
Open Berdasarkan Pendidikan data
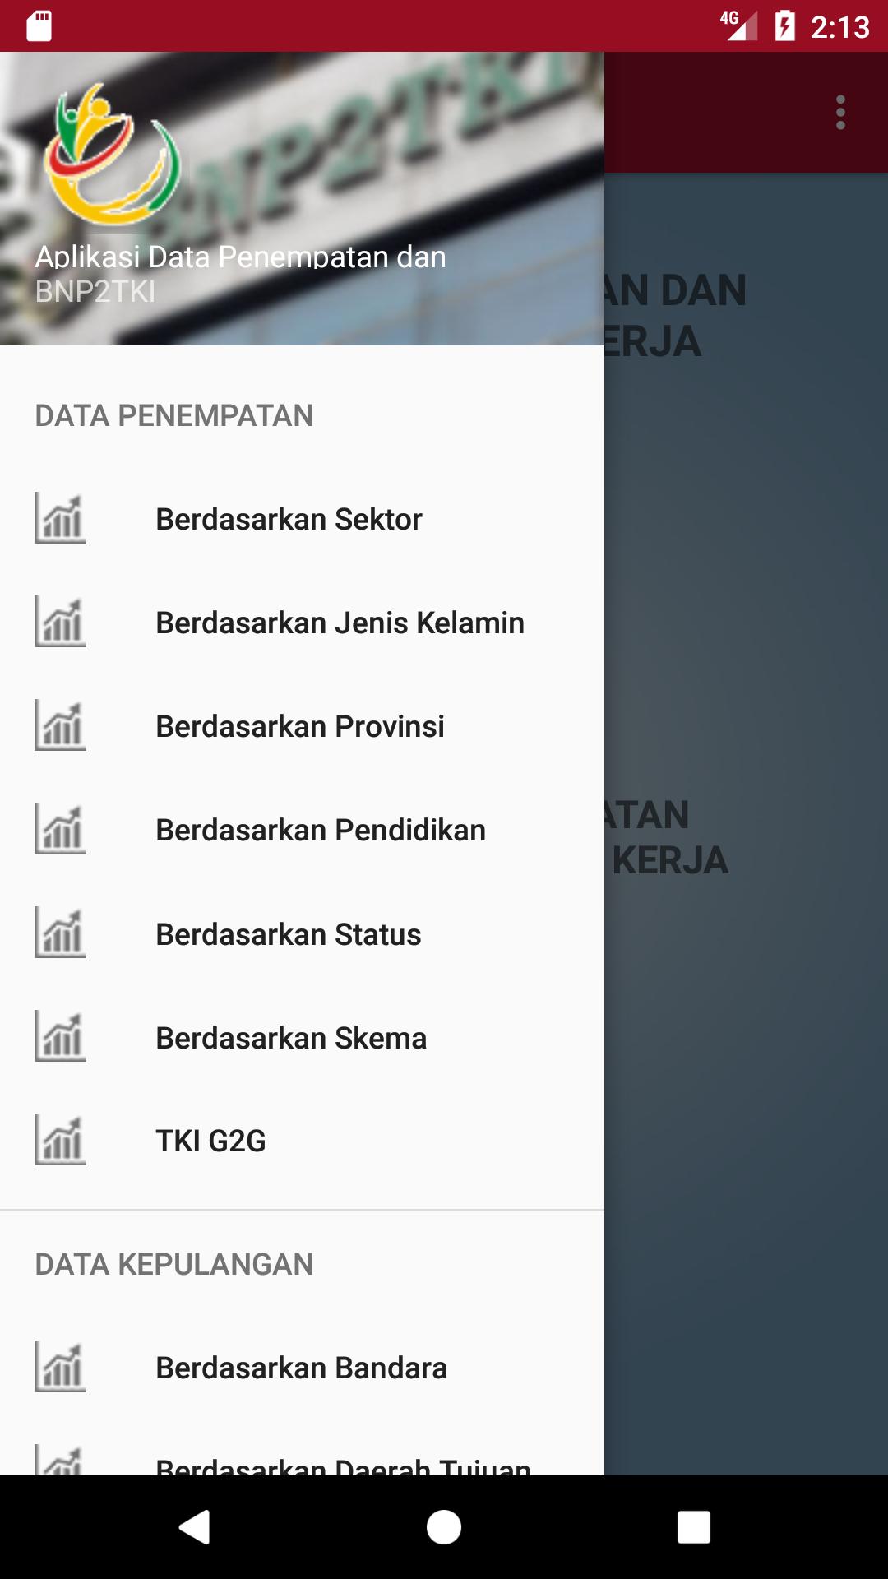tap(321, 831)
